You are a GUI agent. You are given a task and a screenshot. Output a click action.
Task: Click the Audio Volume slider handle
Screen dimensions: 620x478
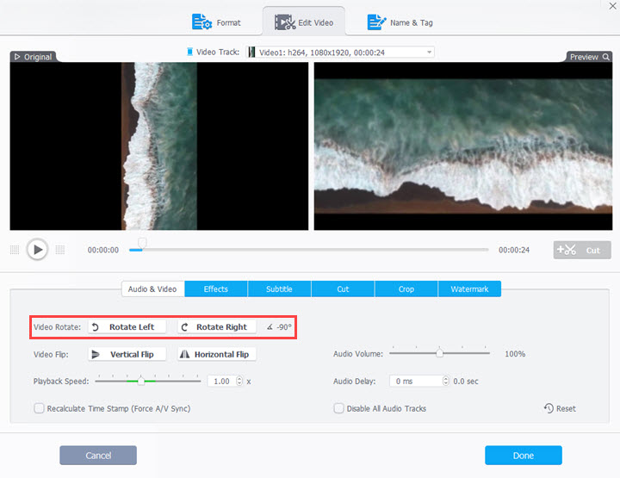tap(439, 353)
